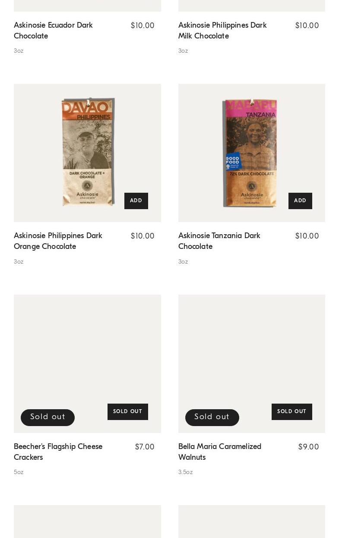The height and width of the screenshot is (538, 339).
Task: Click Sold Out button on Beecher's crackers
Action: (128, 412)
